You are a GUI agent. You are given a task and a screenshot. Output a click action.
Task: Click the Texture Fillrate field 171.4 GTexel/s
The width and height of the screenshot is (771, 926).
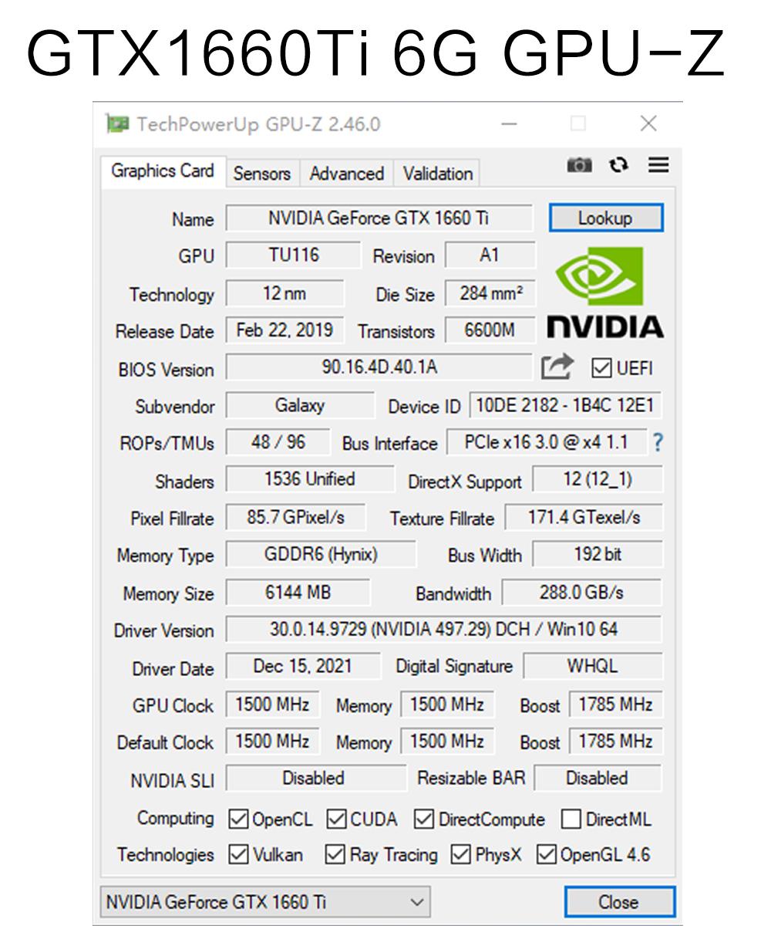[x=584, y=517]
